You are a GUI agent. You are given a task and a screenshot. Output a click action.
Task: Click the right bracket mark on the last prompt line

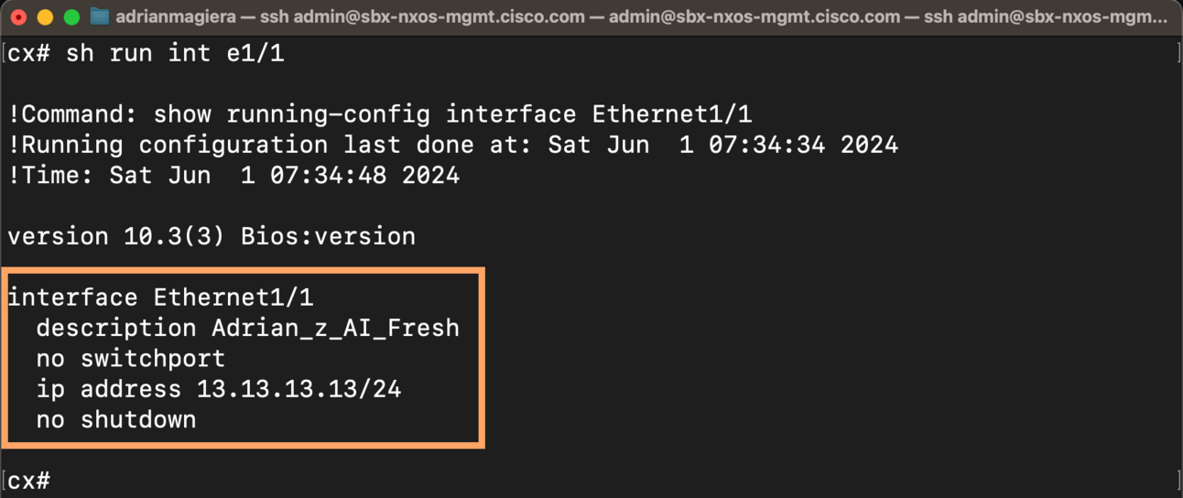pos(1178,481)
